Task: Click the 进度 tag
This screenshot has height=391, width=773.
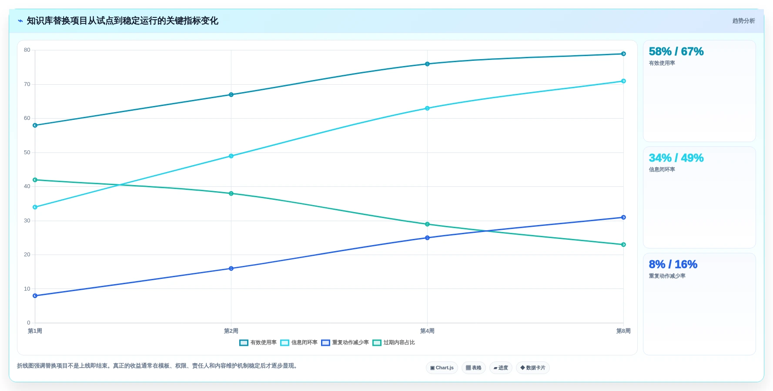Action: click(x=501, y=368)
